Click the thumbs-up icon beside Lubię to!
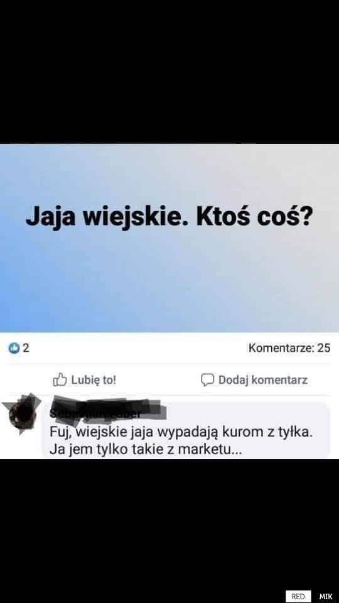Viewport: 339px width, 603px height. 60,380
